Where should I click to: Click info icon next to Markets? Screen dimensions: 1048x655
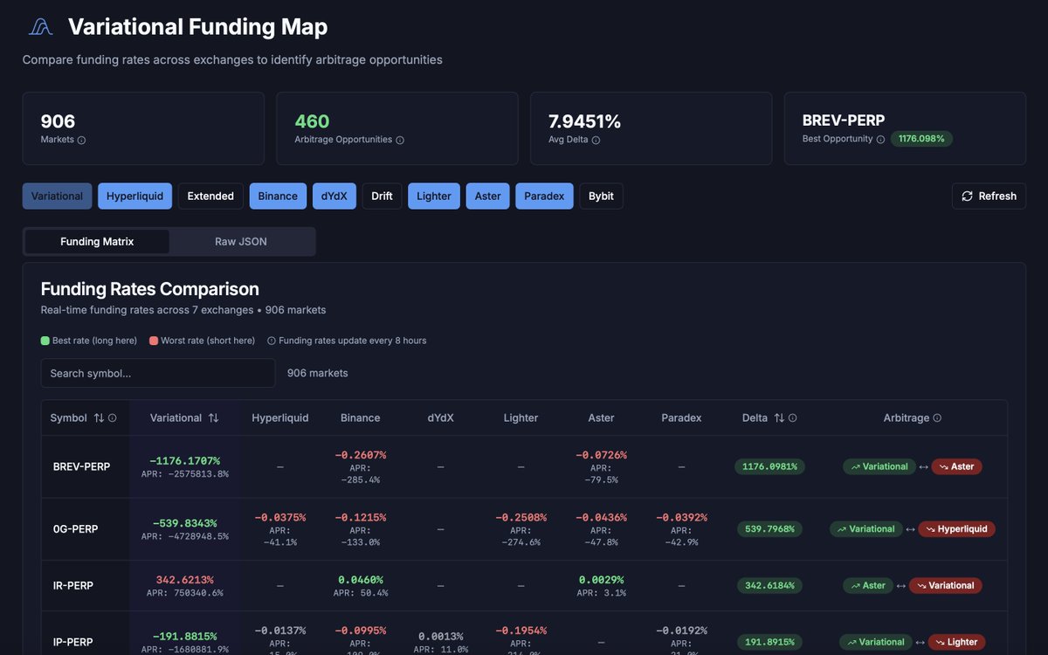click(x=81, y=140)
